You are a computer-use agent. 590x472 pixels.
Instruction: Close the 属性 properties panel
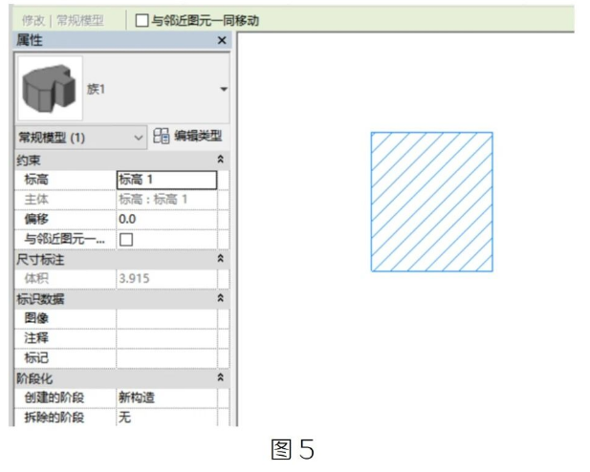click(x=222, y=40)
